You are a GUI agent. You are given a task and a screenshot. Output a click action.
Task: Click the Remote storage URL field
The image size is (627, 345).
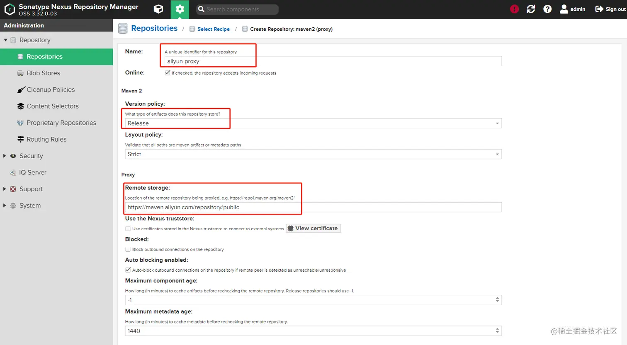pos(313,207)
